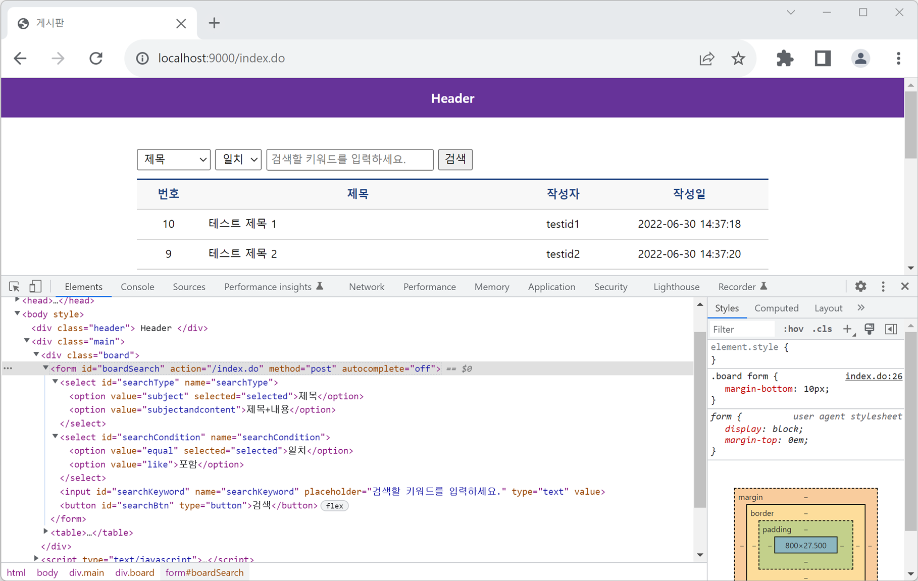918x581 pixels.
Task: Open the Network tab
Action: (x=367, y=287)
